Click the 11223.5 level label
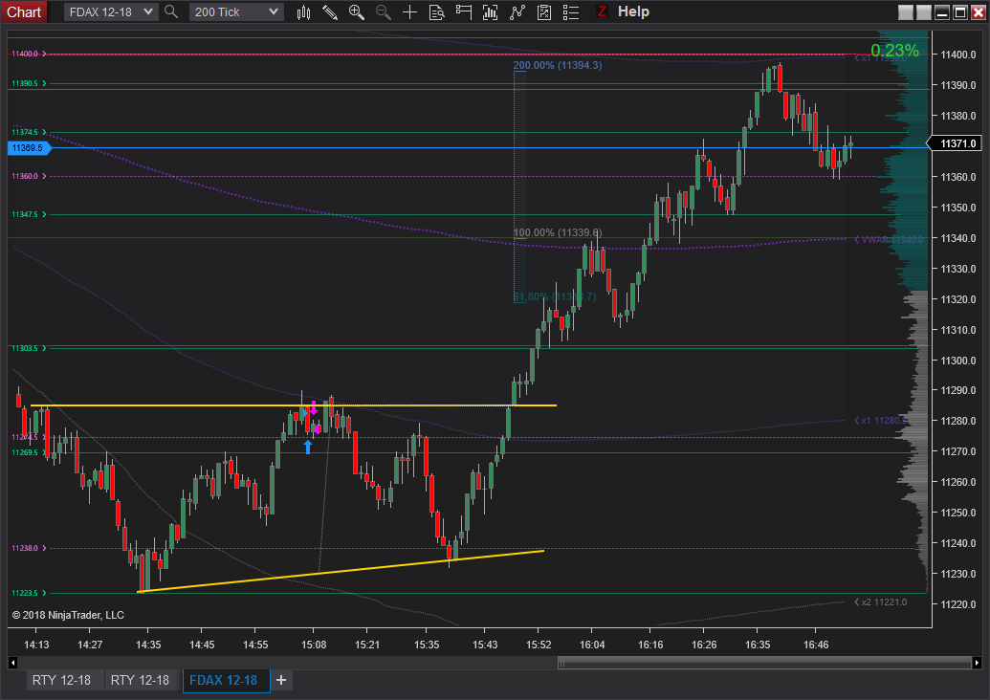This screenshot has height=700, width=990. tap(29, 593)
